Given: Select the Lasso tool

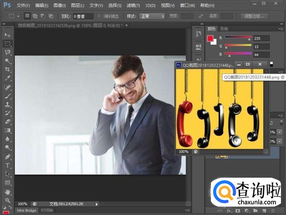Looking at the screenshot, I should pos(8,52).
